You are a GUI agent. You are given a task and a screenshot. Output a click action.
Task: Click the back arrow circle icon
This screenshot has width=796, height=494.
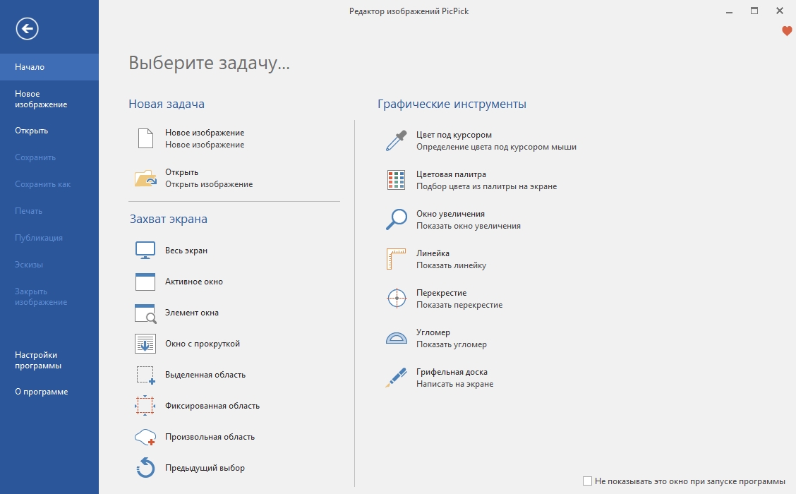[x=28, y=29]
